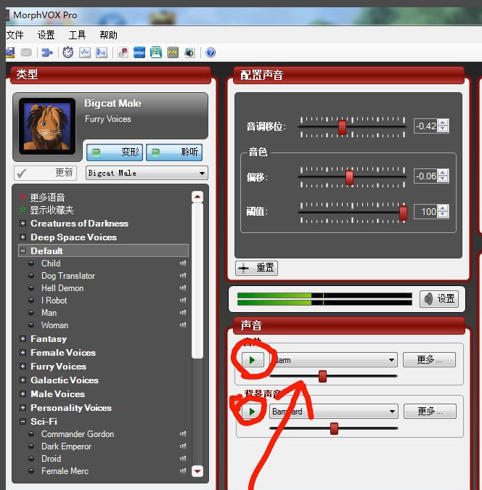Image resolution: width=482 pixels, height=490 pixels.
Task: Click the 更多语音 link
Action: (47, 197)
